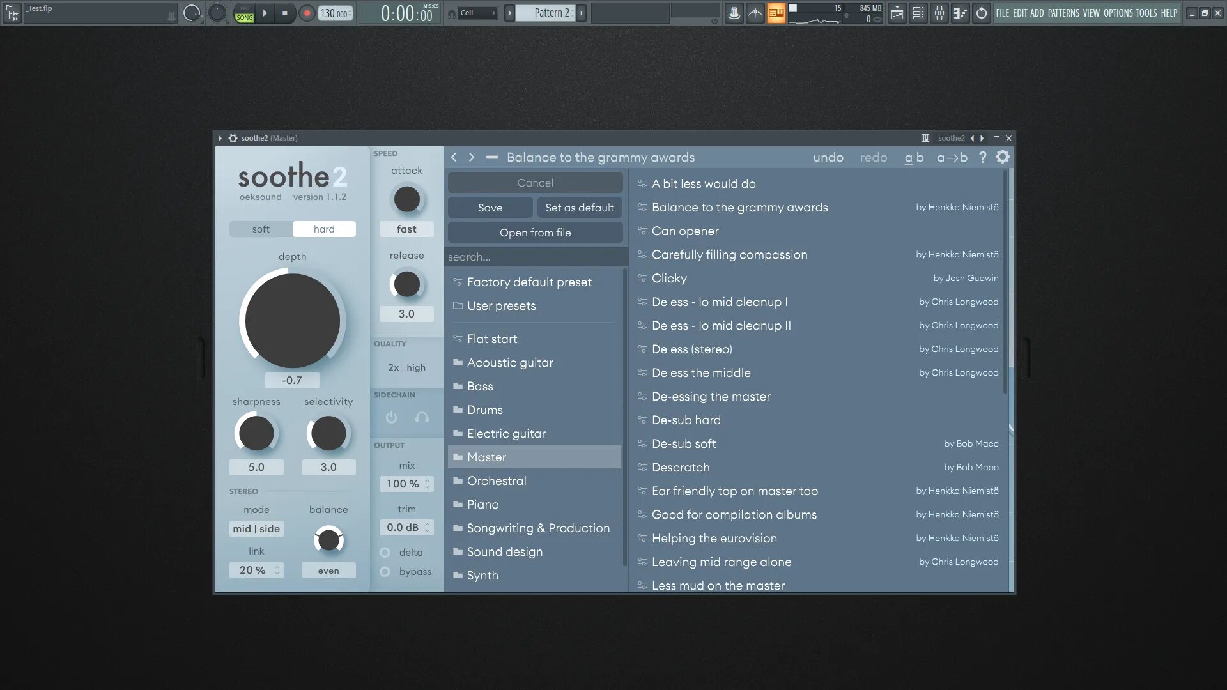Switch stereo mode mid | side button
Screen dimensions: 1227x690
[x=256, y=528]
